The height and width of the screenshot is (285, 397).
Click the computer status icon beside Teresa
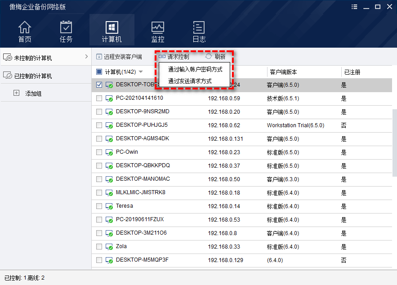(x=109, y=206)
